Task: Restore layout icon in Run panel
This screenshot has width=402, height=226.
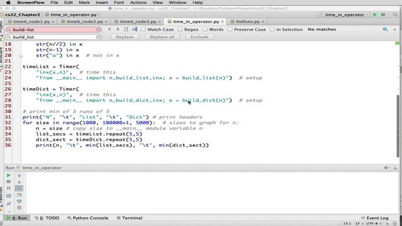Action: [8, 196]
